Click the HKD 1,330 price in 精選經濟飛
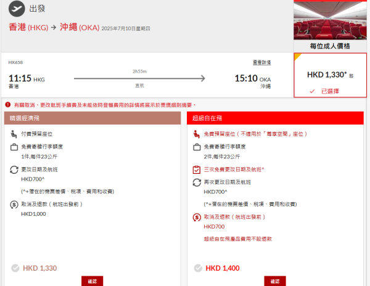Viewport: 370px width, 286px height. [40, 268]
